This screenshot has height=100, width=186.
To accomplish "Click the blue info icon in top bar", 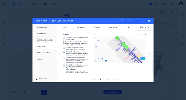I will click(x=150, y=4).
